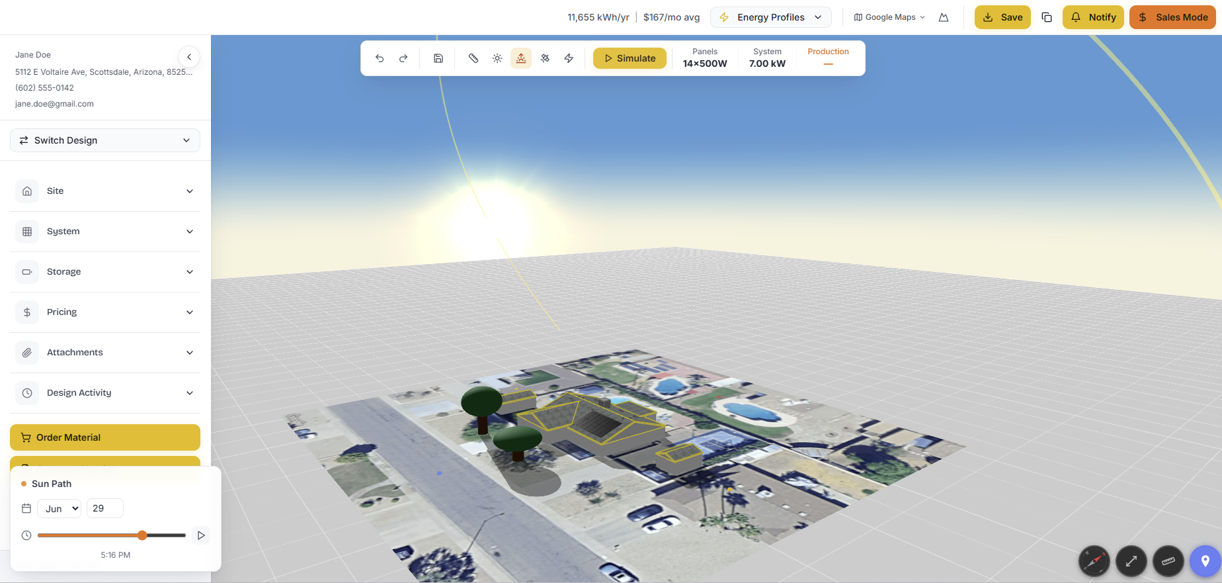This screenshot has height=583, width=1222.
Task: Expand the System section
Action: coord(105,232)
